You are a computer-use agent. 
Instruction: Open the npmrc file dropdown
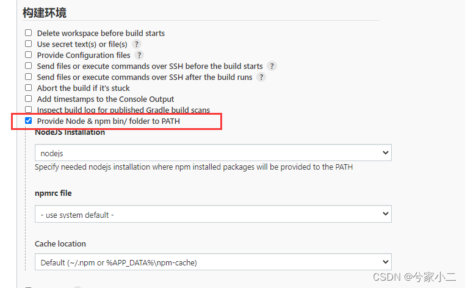213,214
